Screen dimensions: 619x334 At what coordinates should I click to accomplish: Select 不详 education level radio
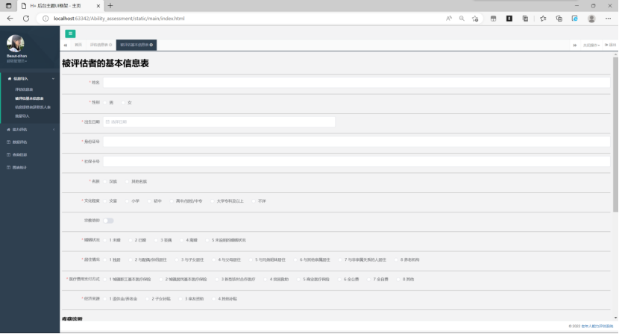click(x=254, y=201)
